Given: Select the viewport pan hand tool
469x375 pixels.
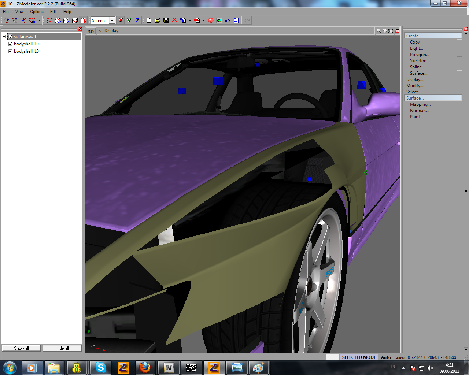Looking at the screenshot, I should pyautogui.click(x=384, y=31).
